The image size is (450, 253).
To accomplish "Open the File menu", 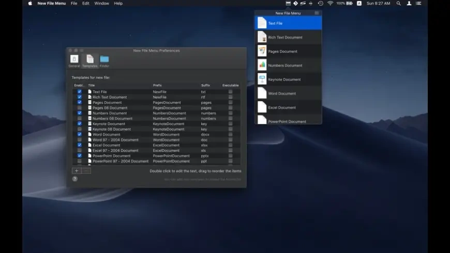I will (74, 4).
